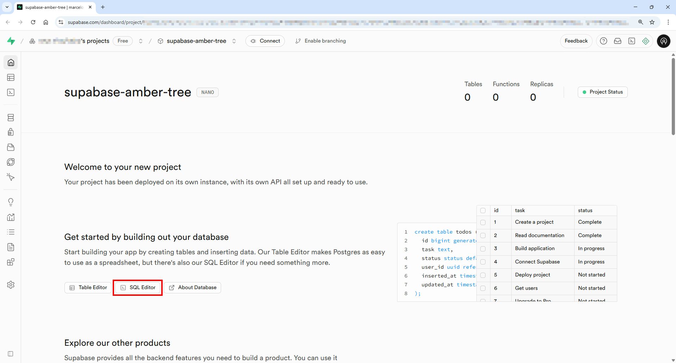This screenshot has width=676, height=363.
Task: Open the help question mark icon
Action: (603, 41)
